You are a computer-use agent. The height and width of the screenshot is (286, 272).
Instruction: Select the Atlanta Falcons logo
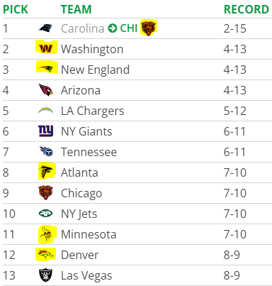(46, 172)
